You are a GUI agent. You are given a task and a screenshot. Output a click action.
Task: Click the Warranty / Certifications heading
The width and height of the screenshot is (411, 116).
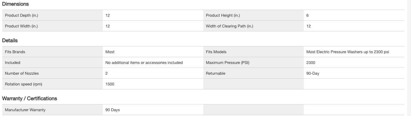29,98
